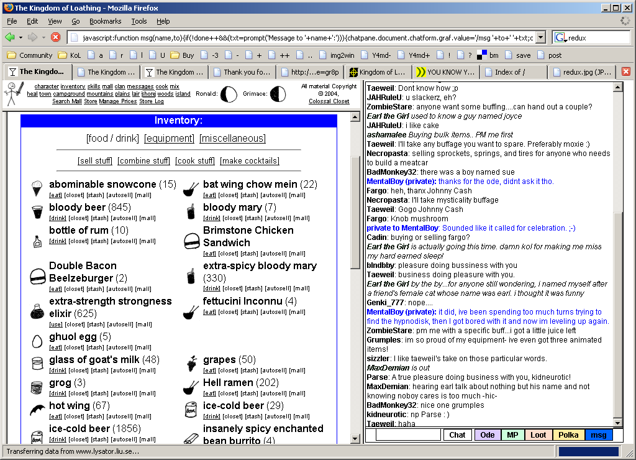Switch to the redux.jpg tab
Viewport: 636px width, 460px height.
(581, 72)
